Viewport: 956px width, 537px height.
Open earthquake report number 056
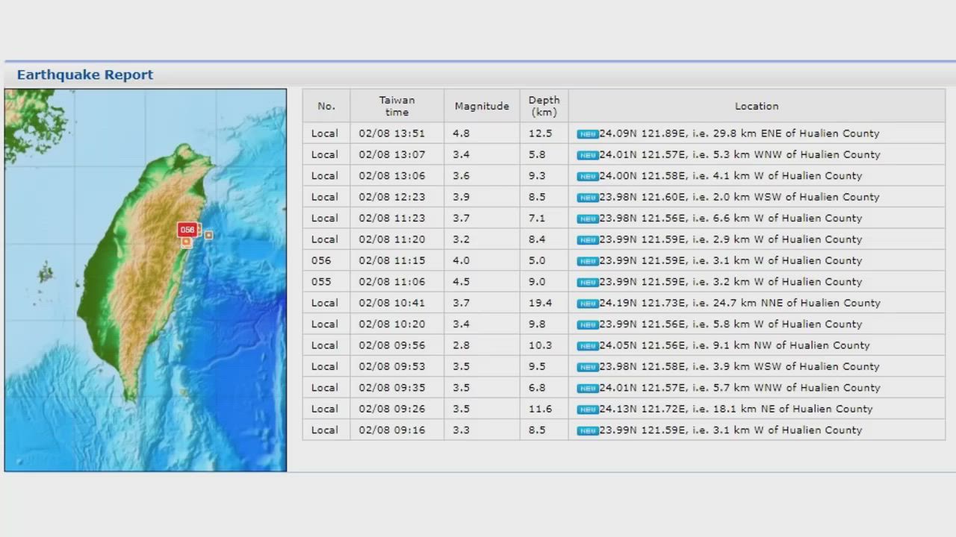coord(321,260)
